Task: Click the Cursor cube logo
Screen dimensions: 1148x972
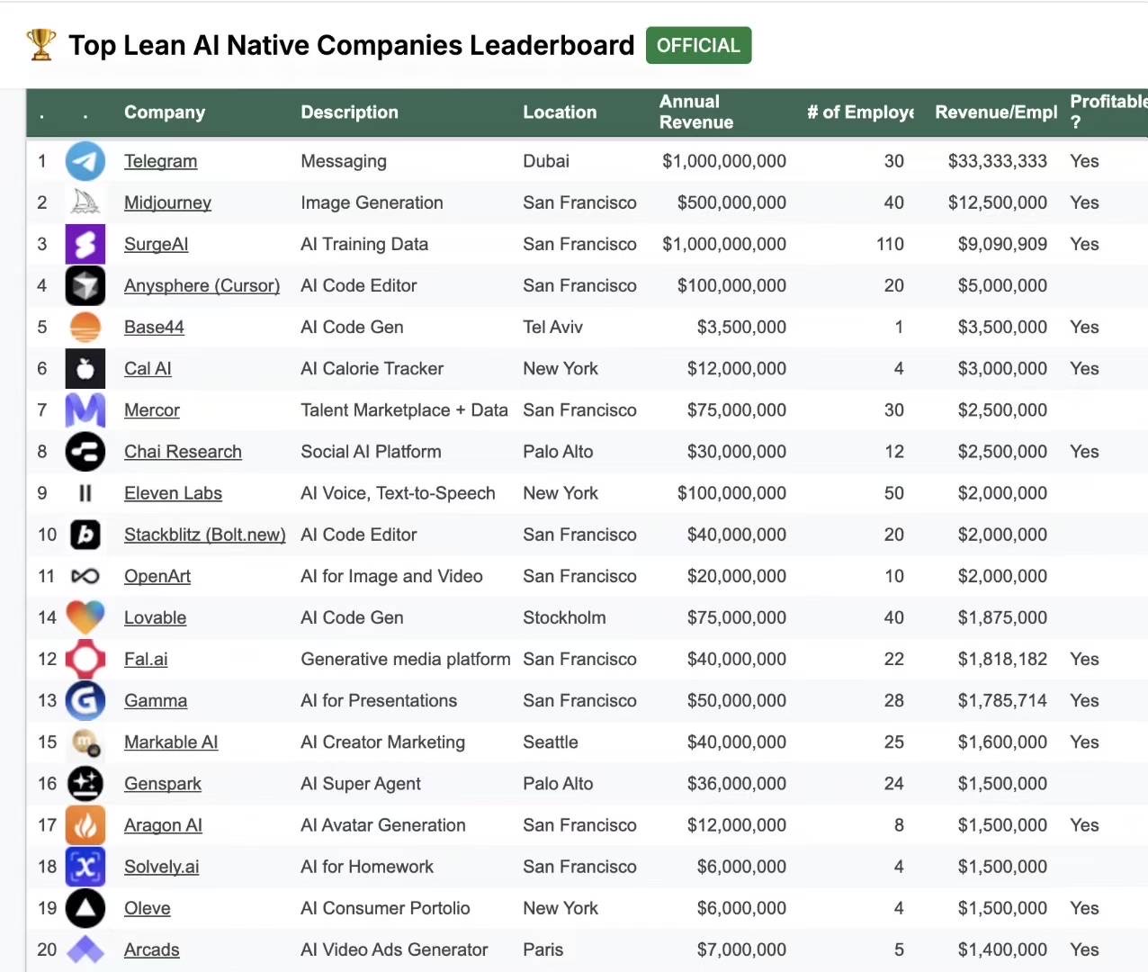Action: coord(85,285)
